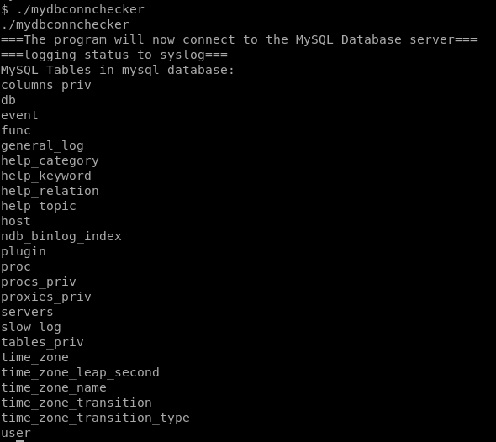Select the time_zone_leap_second line
Viewport: 496px width, 442px height.
tap(80, 373)
